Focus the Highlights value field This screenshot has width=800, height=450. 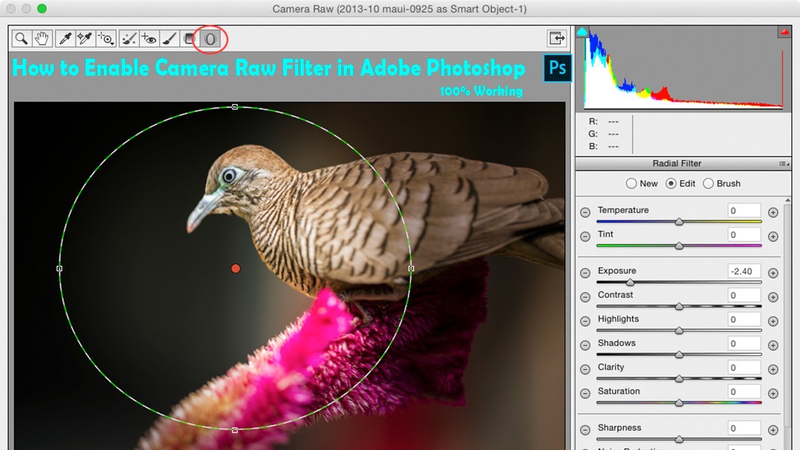pyautogui.click(x=744, y=319)
